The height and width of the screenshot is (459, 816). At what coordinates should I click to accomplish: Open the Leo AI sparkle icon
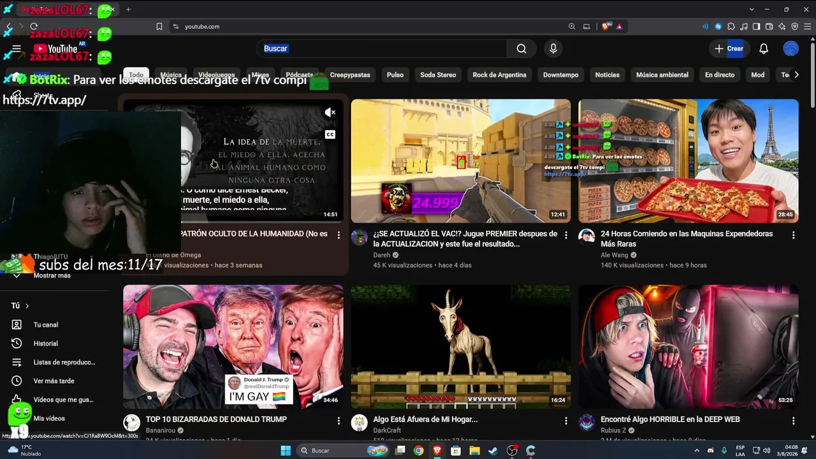coord(782,26)
